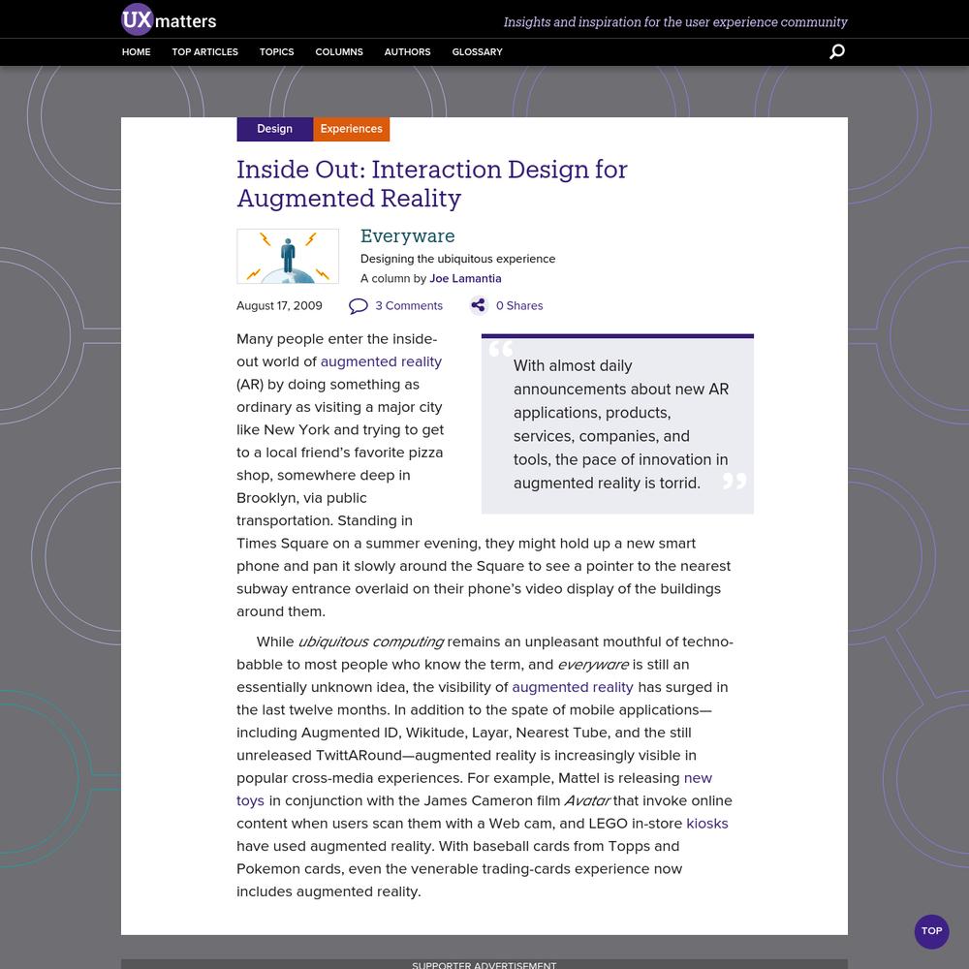Screen dimensions: 969x969
Task: Open the GLOSSARY menu item
Action: tap(477, 52)
